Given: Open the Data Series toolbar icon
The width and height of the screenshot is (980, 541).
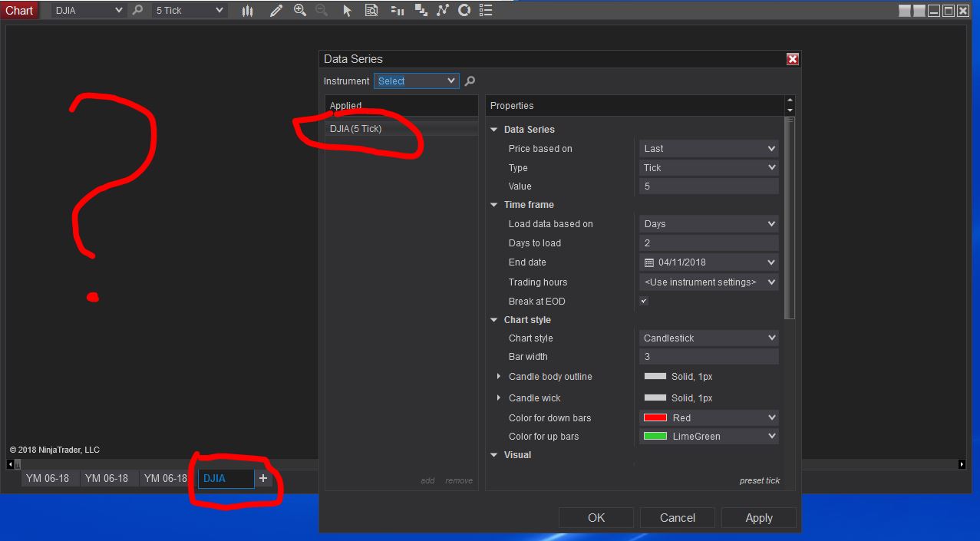Looking at the screenshot, I should coord(421,10).
